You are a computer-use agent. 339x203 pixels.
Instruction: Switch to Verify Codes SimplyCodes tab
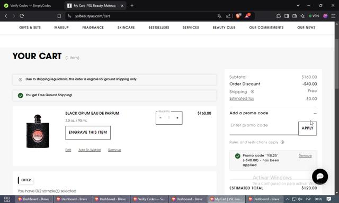click(x=30, y=6)
